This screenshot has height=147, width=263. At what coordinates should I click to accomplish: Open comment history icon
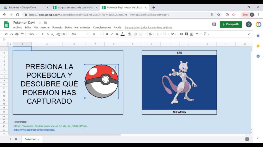pyautogui.click(x=214, y=24)
